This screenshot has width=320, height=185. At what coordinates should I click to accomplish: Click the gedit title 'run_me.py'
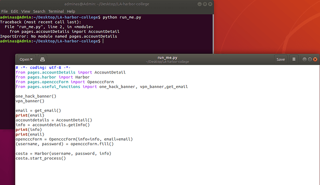167,58
